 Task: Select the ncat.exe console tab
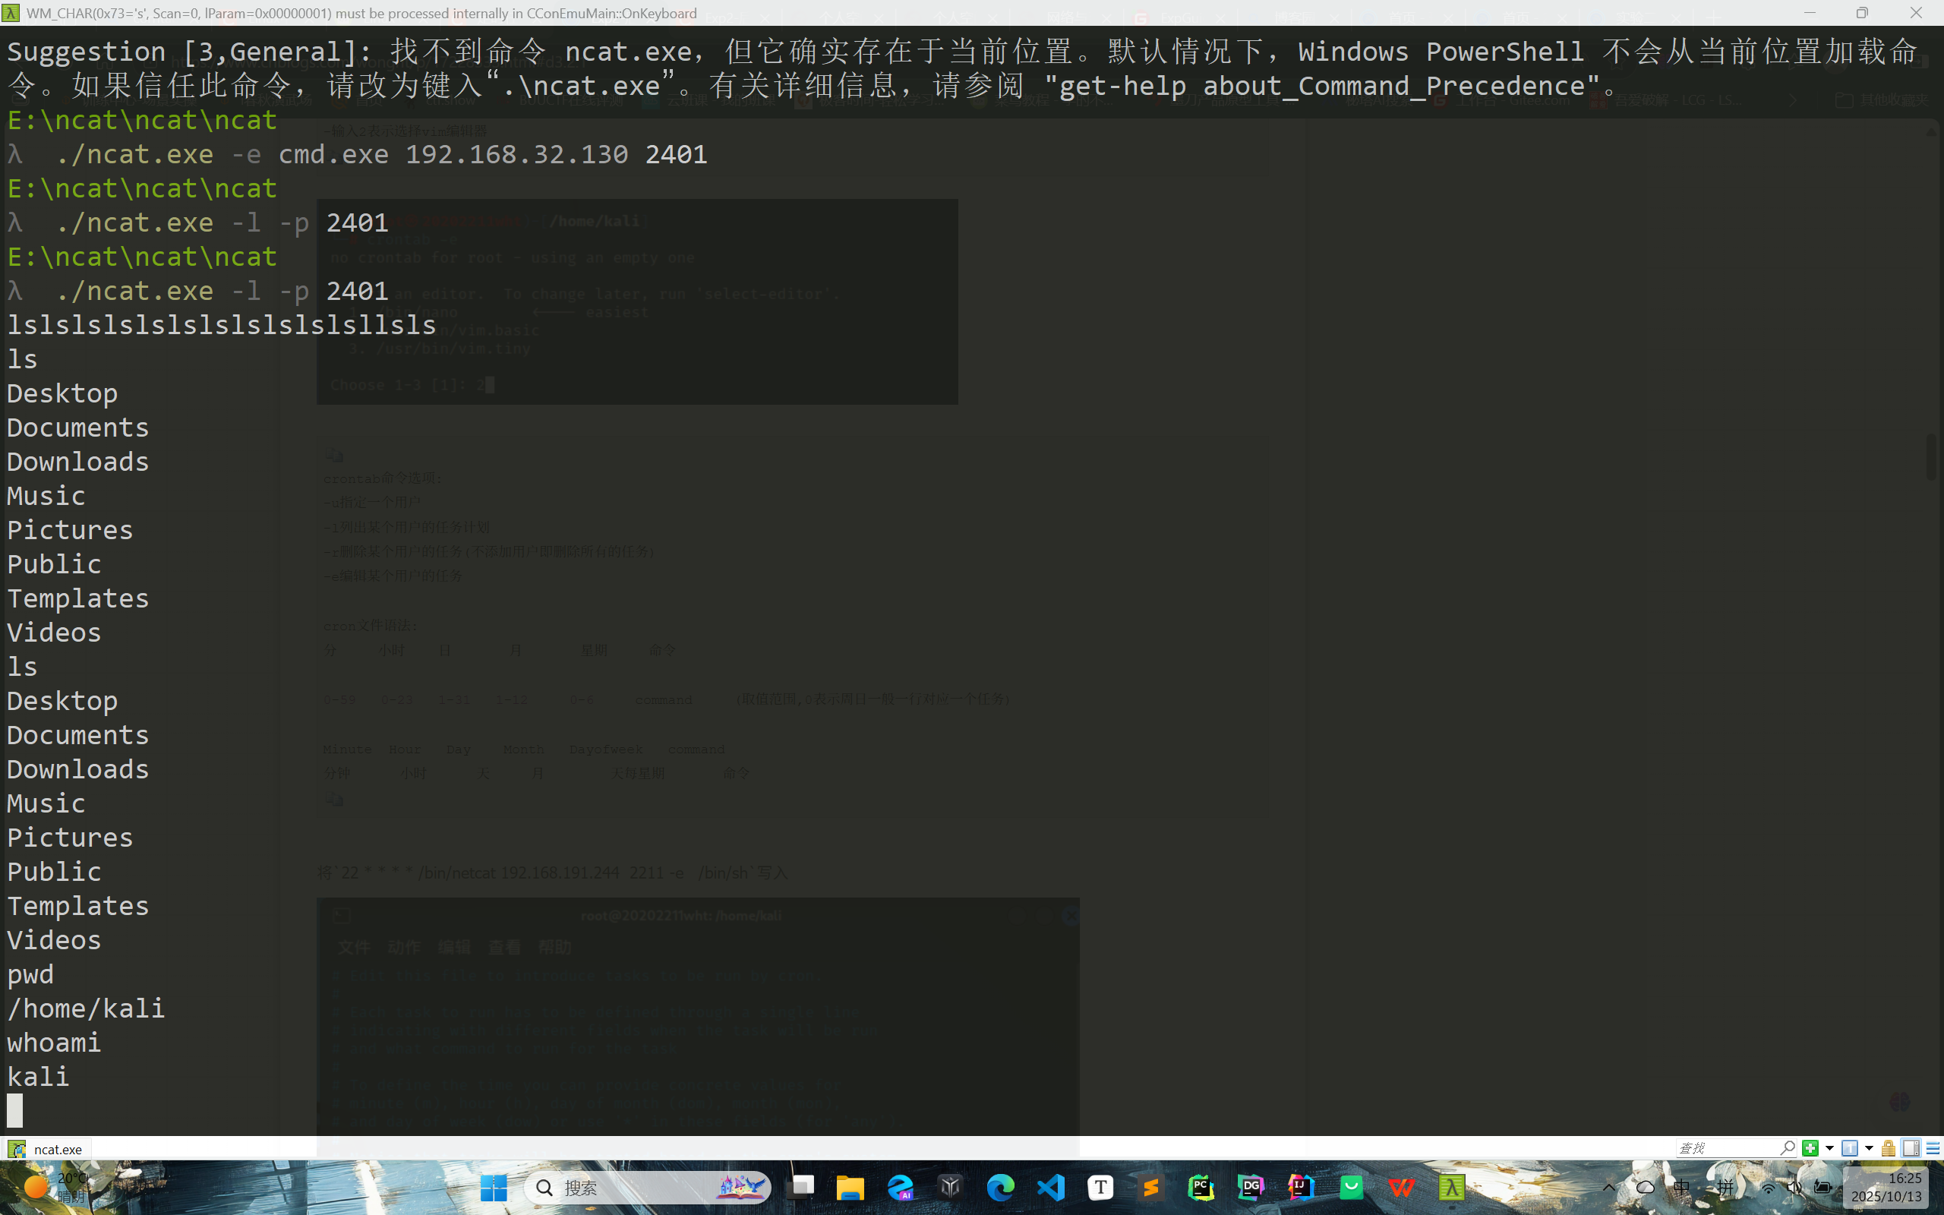pyautogui.click(x=48, y=1149)
